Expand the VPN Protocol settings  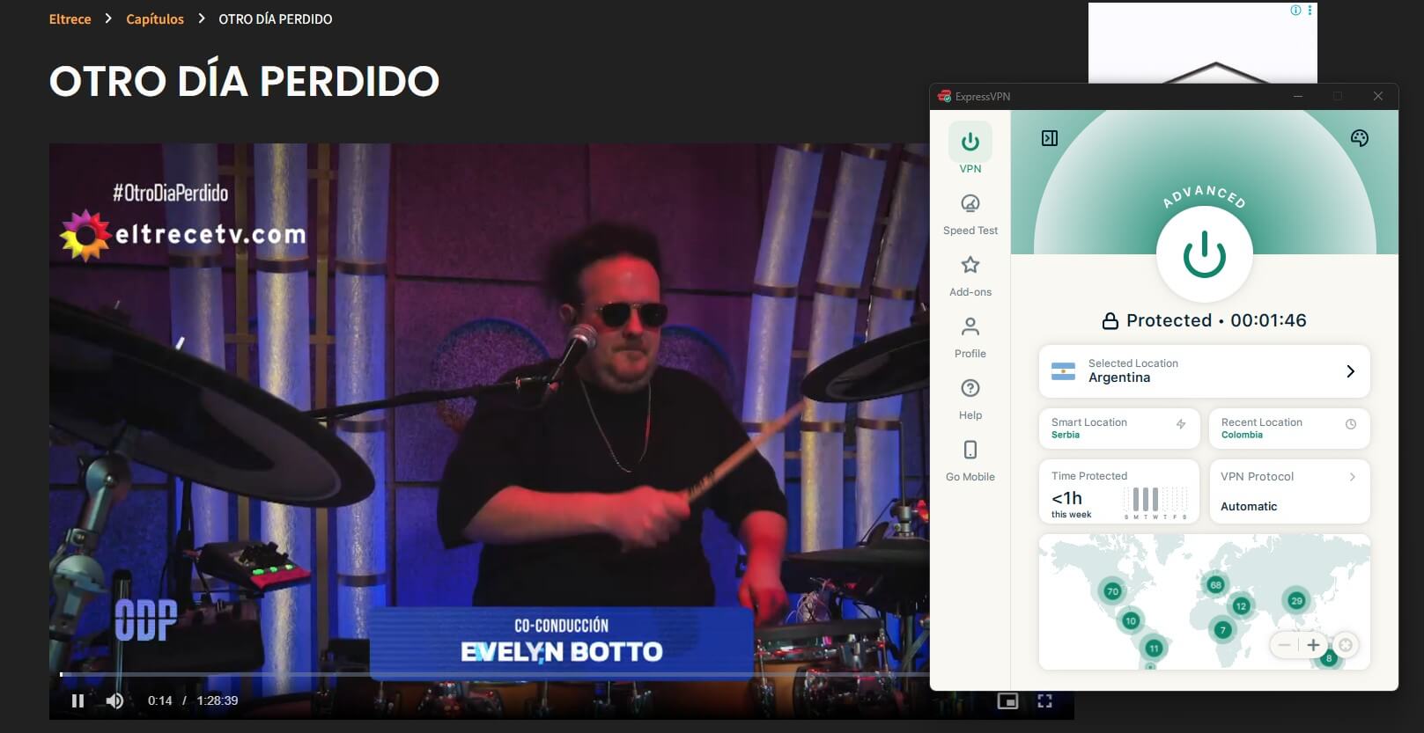[x=1289, y=491]
